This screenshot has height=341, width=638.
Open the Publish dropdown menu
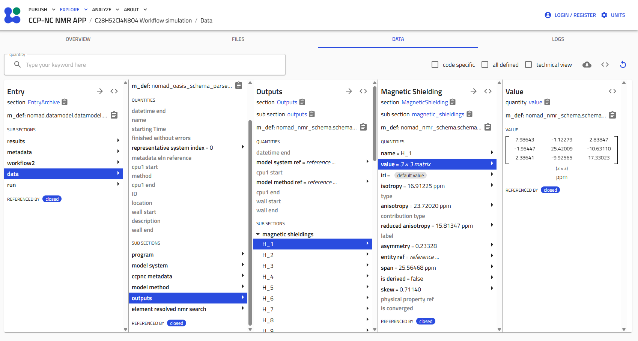(x=42, y=9)
